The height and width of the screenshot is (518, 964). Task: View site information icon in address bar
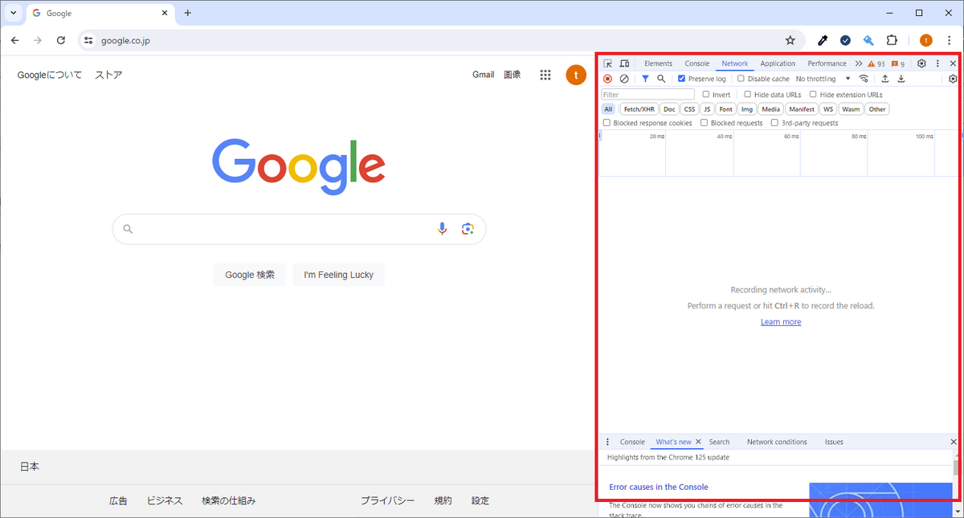pos(88,40)
